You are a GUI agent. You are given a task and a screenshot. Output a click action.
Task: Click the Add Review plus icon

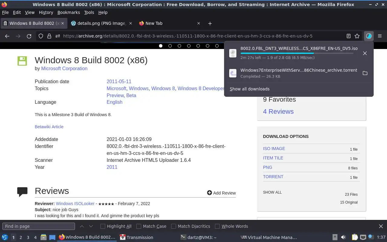coord(209,193)
